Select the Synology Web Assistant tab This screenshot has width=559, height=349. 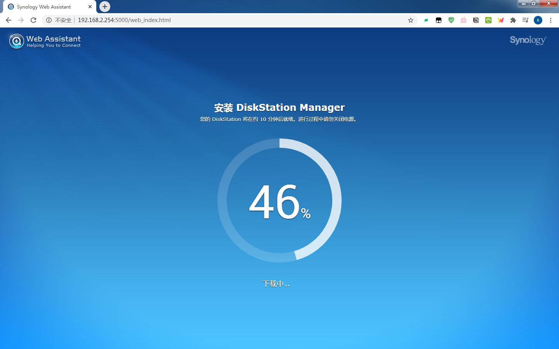click(x=50, y=7)
